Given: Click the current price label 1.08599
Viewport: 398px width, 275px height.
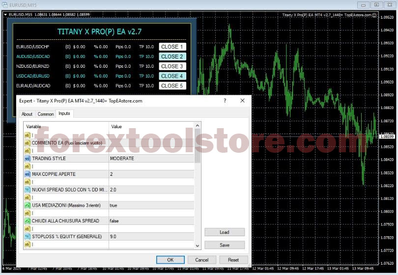Looking at the screenshot, I should 387,137.
